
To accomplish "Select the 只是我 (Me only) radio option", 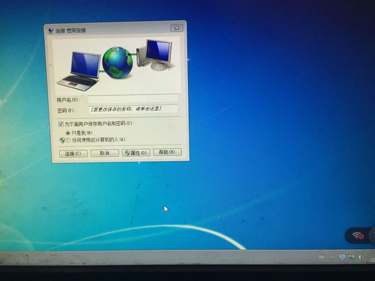I will [68, 133].
